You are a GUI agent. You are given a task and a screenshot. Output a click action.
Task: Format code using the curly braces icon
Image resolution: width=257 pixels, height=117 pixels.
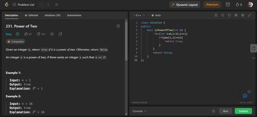(x=223, y=15)
